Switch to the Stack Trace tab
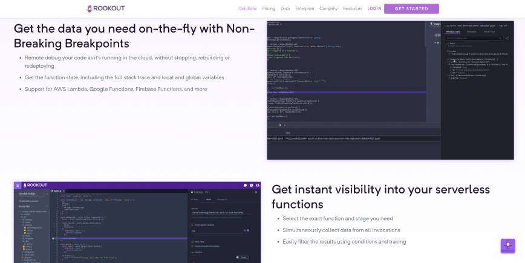 pos(489,32)
